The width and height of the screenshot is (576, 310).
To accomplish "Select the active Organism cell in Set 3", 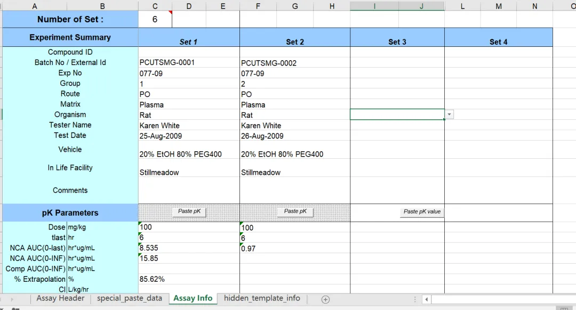I will [397, 115].
